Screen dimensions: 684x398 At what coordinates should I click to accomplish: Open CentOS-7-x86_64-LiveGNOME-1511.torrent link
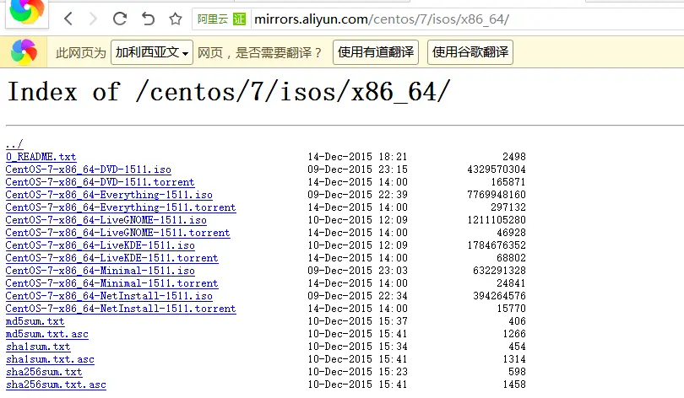tap(117, 233)
